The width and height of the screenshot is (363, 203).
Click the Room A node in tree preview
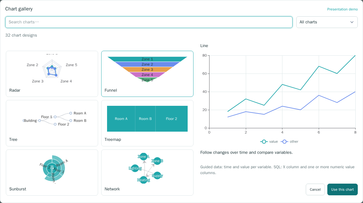point(71,113)
